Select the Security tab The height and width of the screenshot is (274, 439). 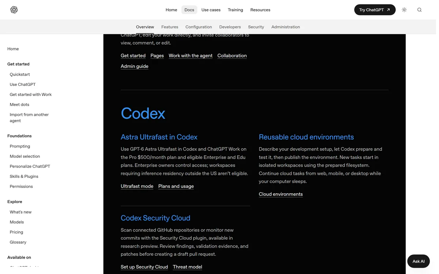click(256, 27)
